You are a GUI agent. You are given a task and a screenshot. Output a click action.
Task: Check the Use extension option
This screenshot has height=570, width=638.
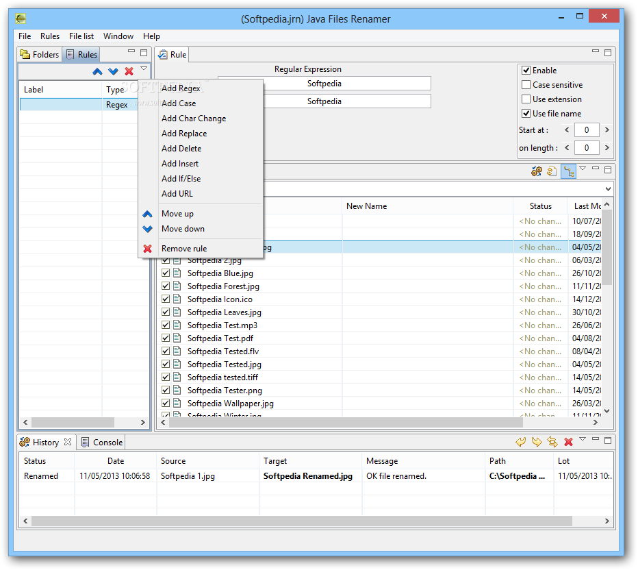[x=526, y=99]
